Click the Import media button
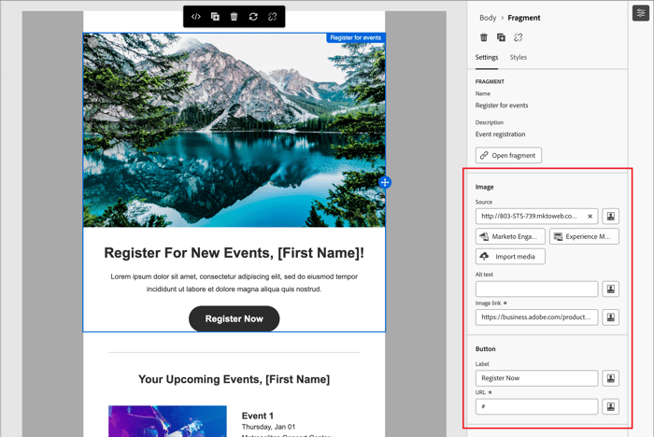The height and width of the screenshot is (437, 654). [510, 257]
